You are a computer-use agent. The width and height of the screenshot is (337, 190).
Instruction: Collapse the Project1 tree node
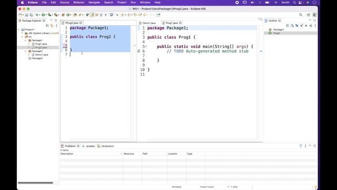tap(19, 30)
